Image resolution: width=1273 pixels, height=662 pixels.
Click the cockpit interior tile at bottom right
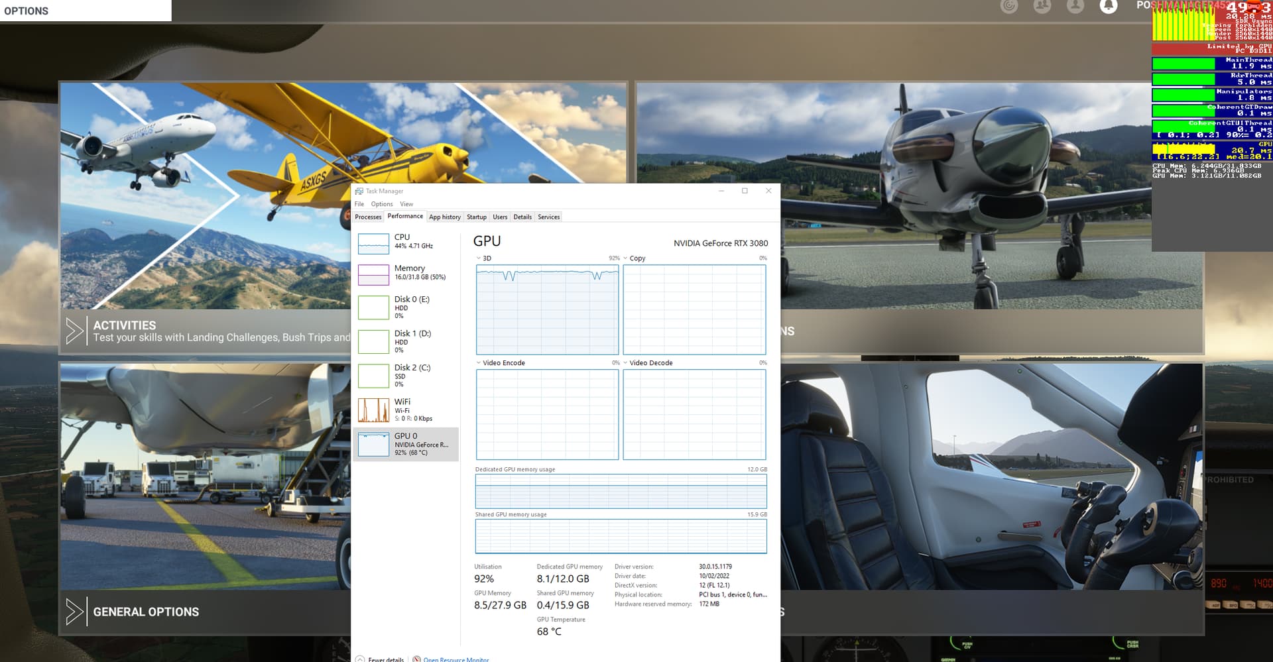pos(991,476)
